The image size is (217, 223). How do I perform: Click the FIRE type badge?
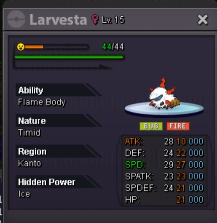click(178, 126)
